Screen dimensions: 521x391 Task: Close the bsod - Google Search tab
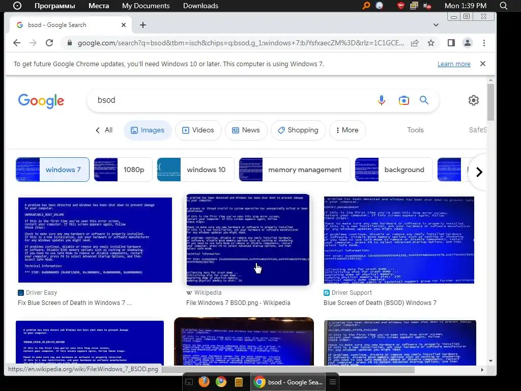pos(124,25)
